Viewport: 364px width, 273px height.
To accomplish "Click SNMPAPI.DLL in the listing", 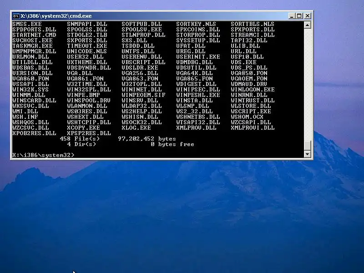I will [x=87, y=24].
